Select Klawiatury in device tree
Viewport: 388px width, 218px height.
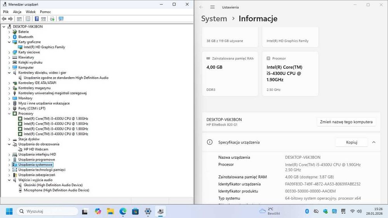[x=26, y=57]
